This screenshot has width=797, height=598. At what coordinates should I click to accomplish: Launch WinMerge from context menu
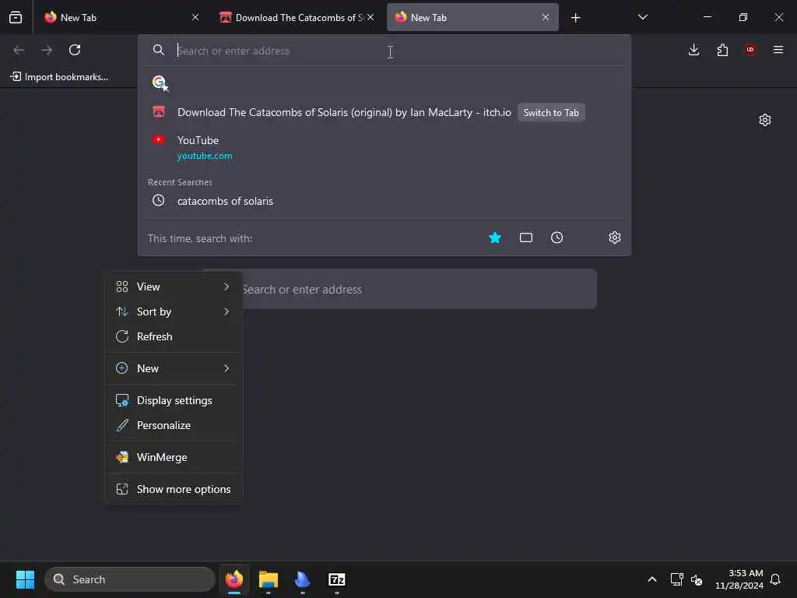pyautogui.click(x=174, y=457)
